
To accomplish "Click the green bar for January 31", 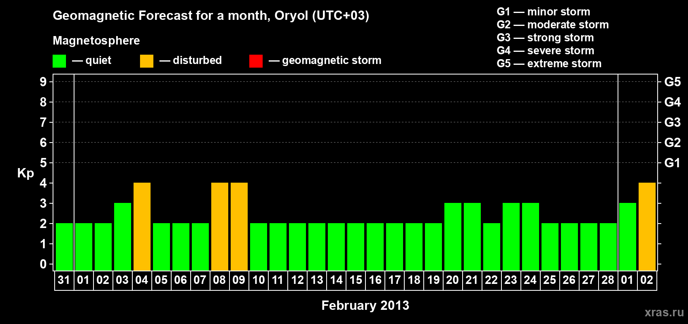I will pyautogui.click(x=64, y=247).
